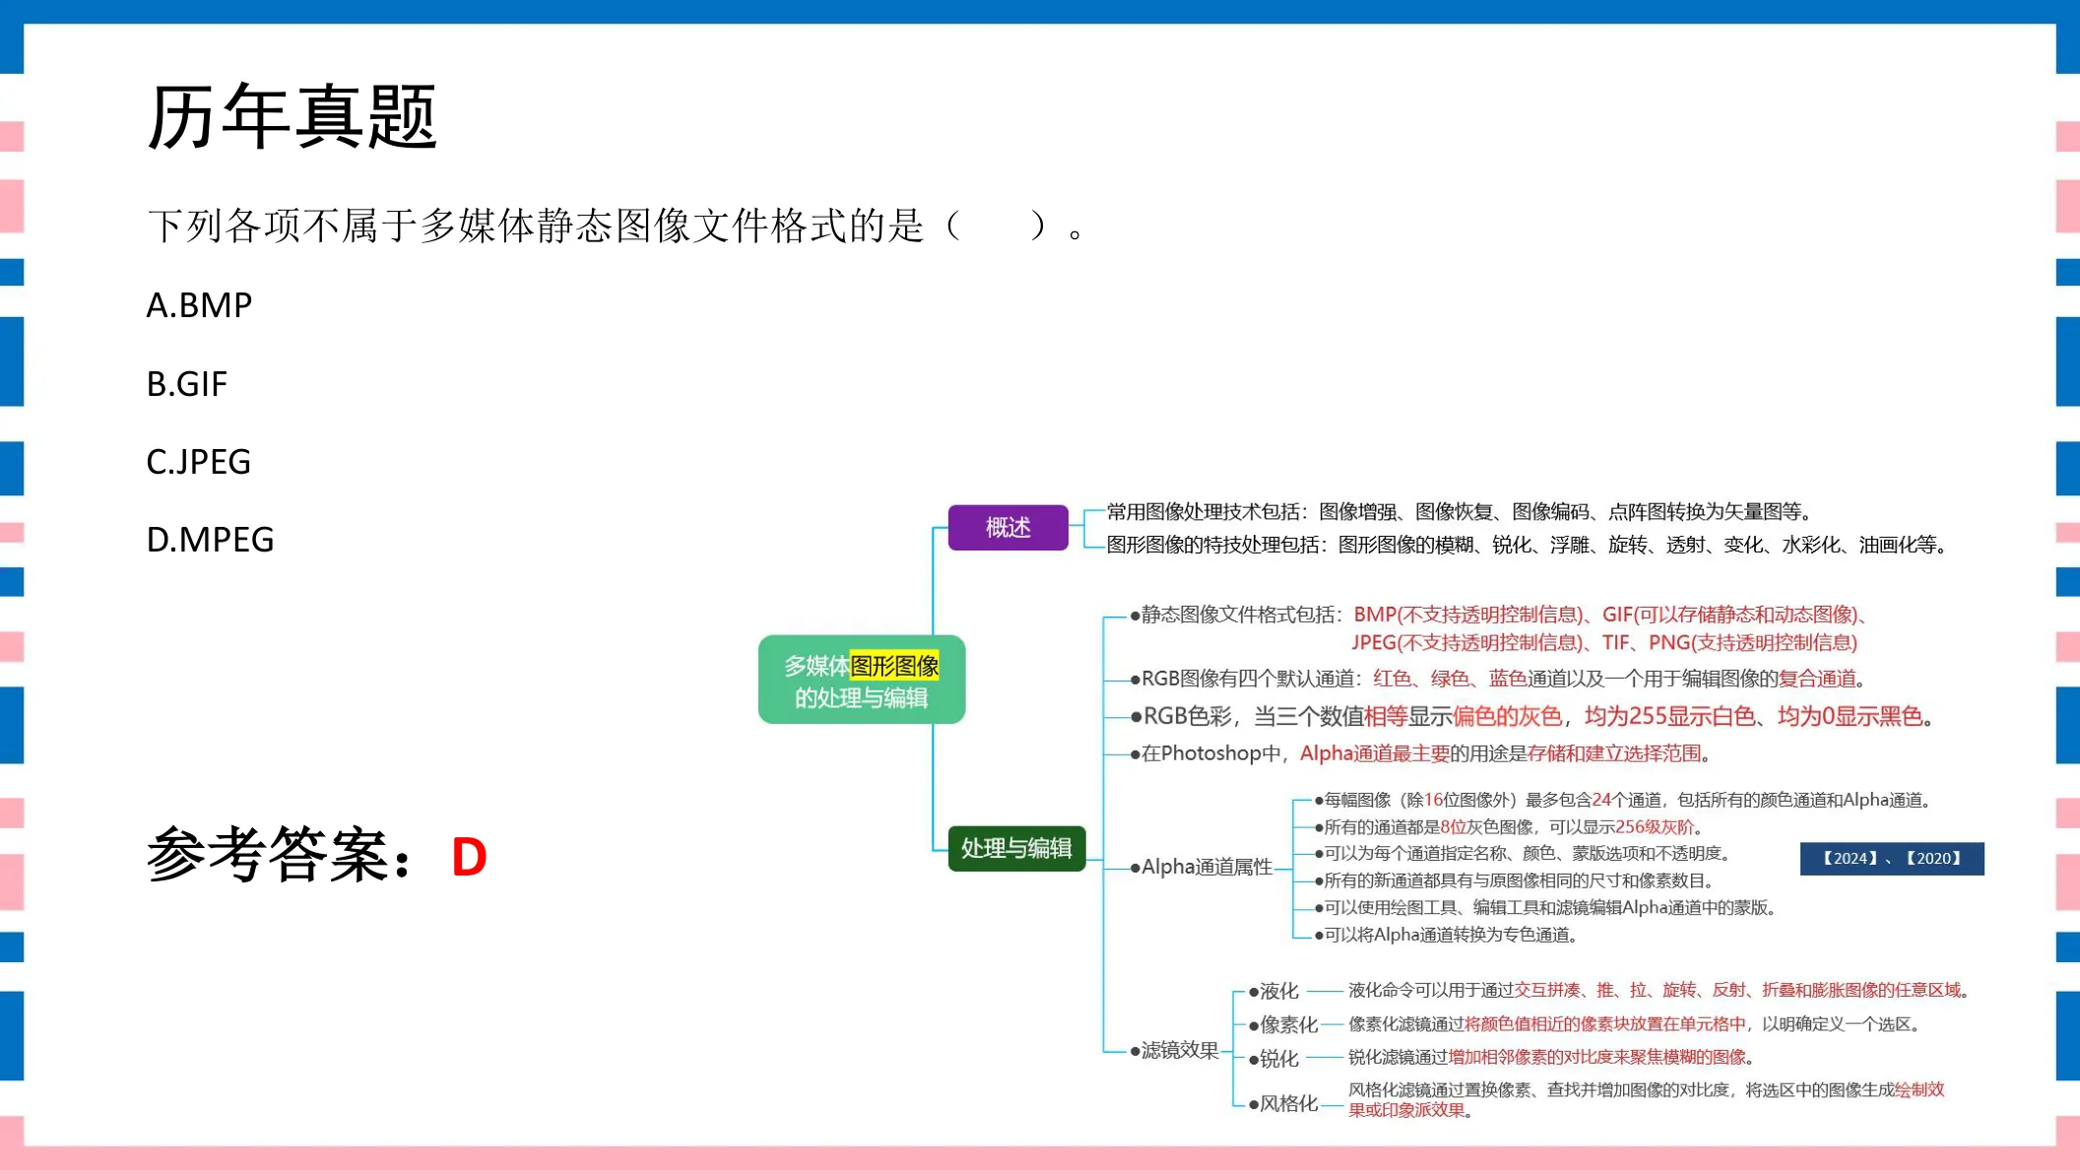2080x1170 pixels.
Task: Click the purple 概述 node
Action: (1007, 527)
